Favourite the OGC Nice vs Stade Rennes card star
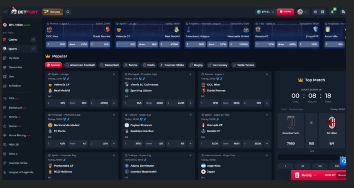This screenshot has width=354, height=188. [x=267, y=74]
